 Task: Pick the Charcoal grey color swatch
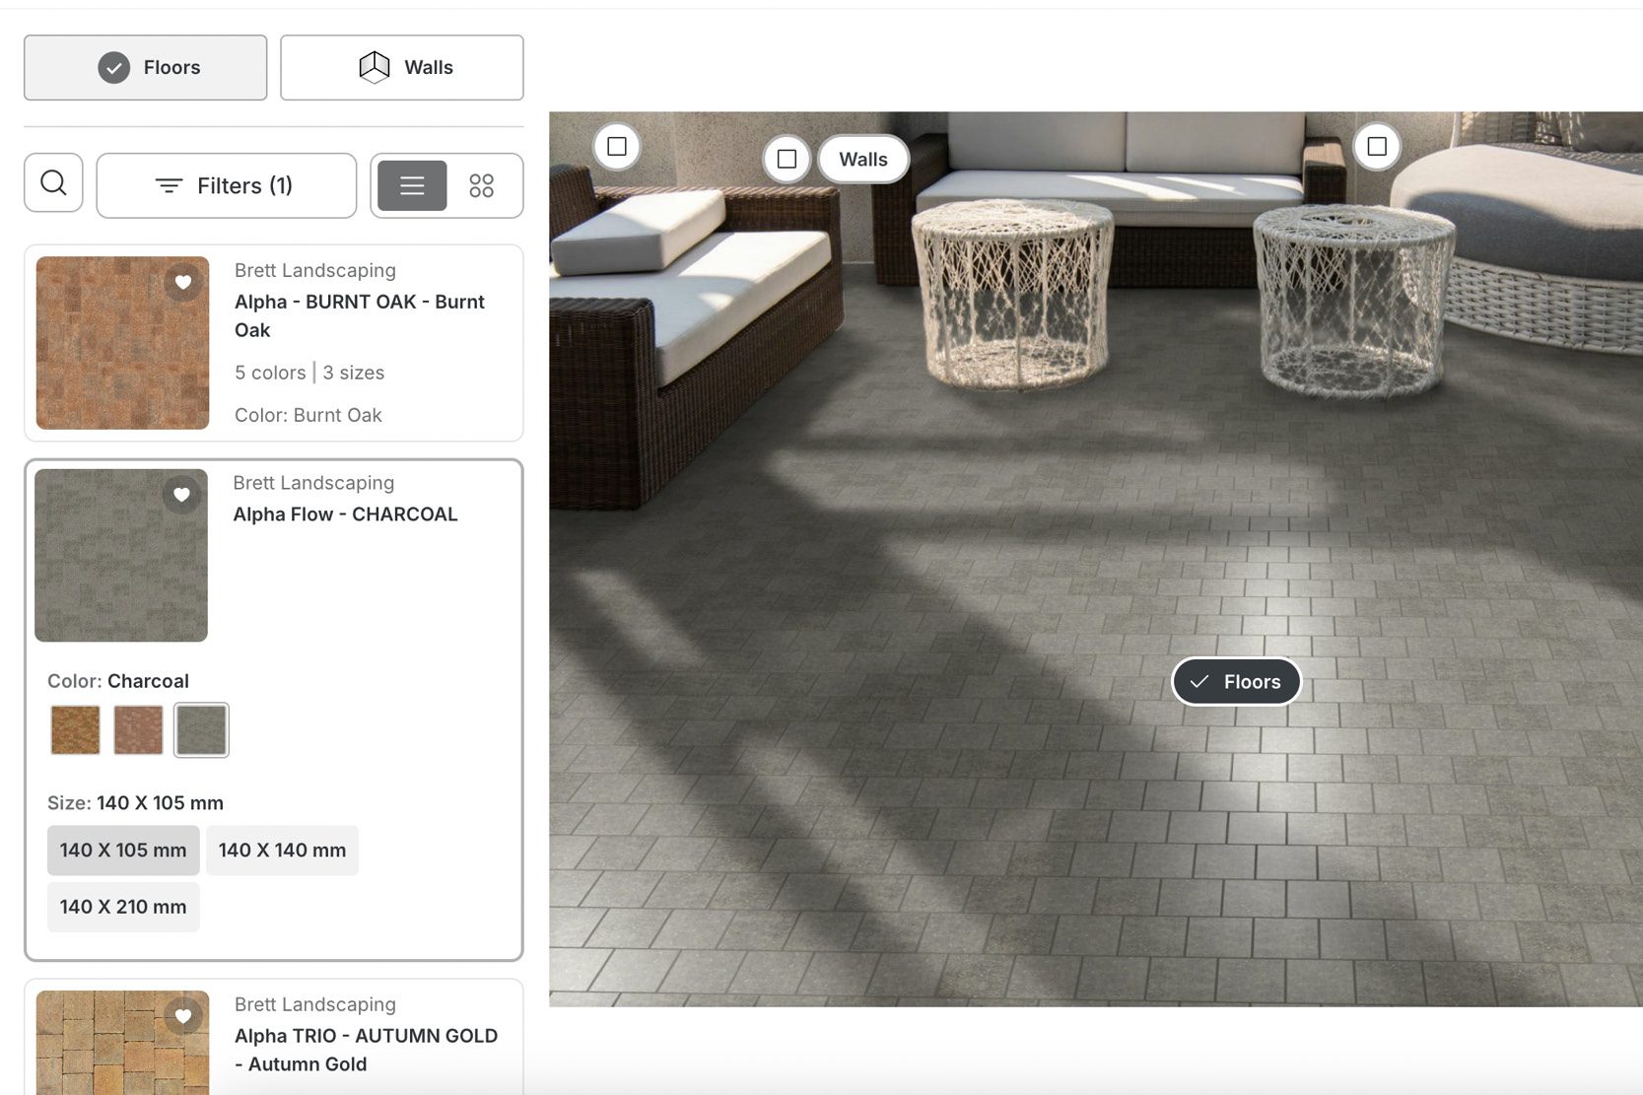(201, 730)
